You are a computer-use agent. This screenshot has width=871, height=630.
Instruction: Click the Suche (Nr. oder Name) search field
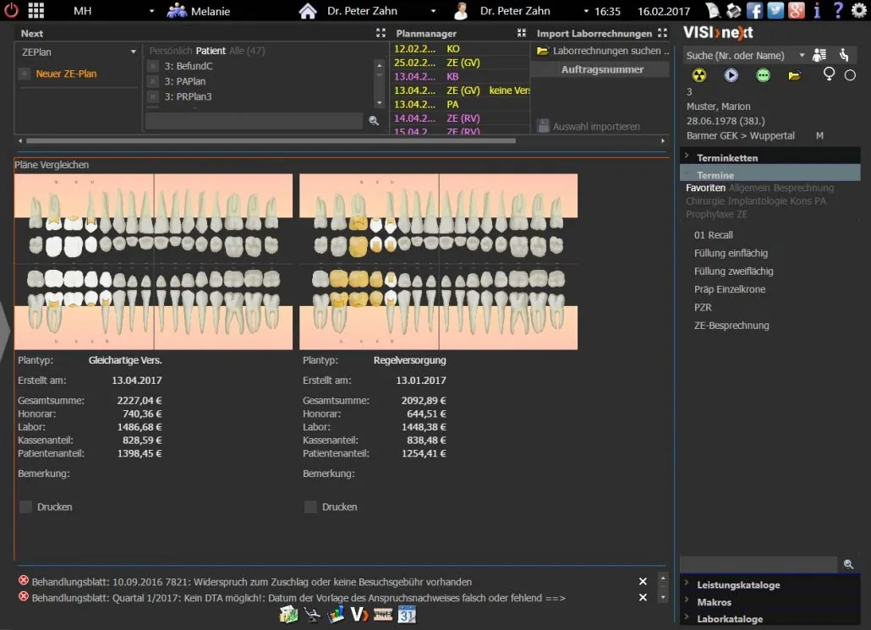click(741, 56)
